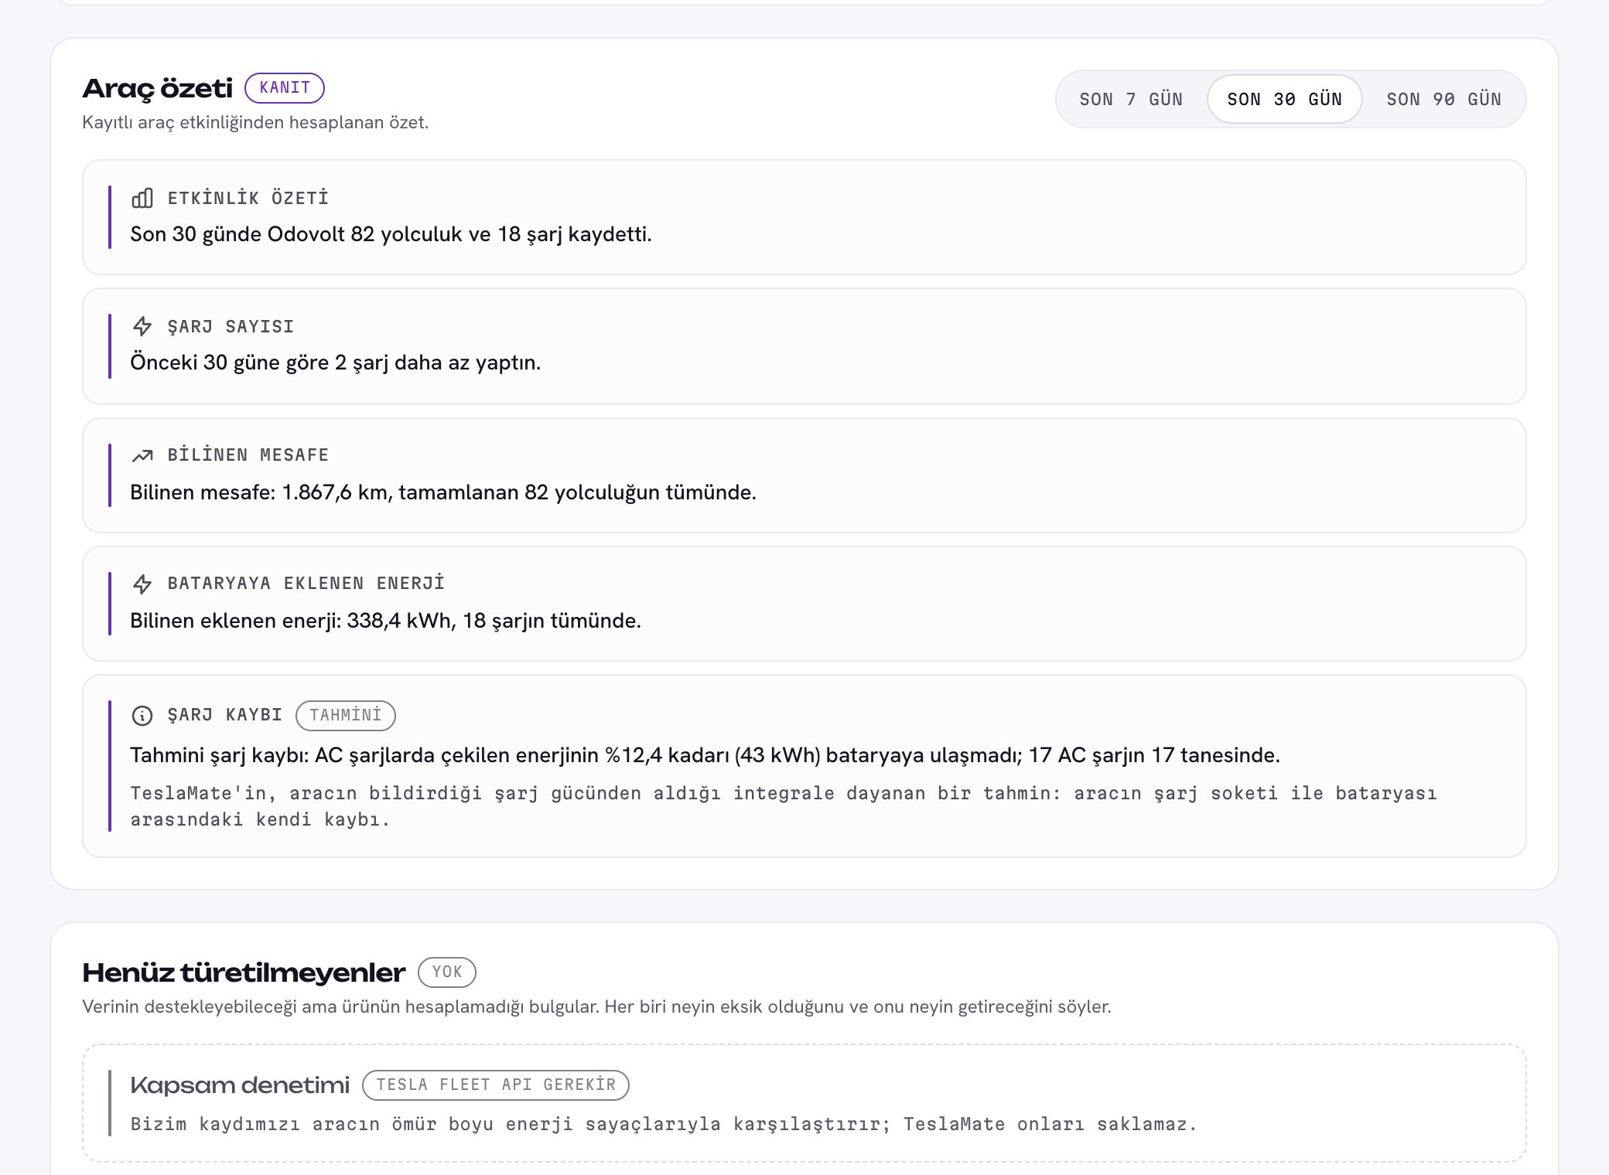Switch to SON 90 GÜN range
The image size is (1609, 1175).
click(1443, 99)
